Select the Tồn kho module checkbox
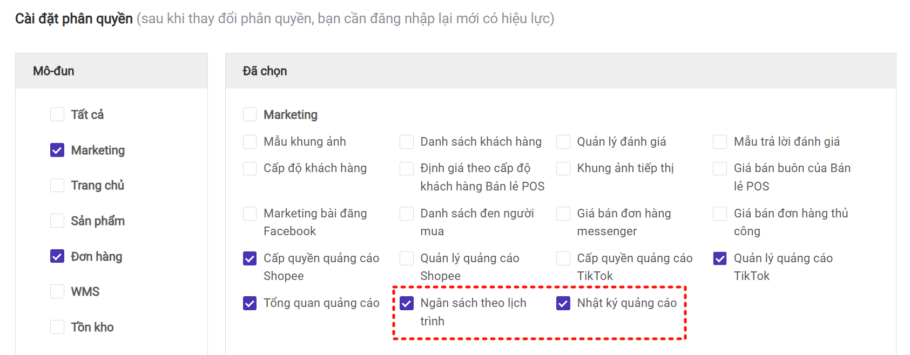 [x=57, y=327]
